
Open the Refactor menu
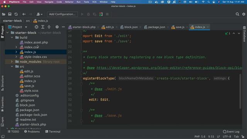tap(69, 2)
